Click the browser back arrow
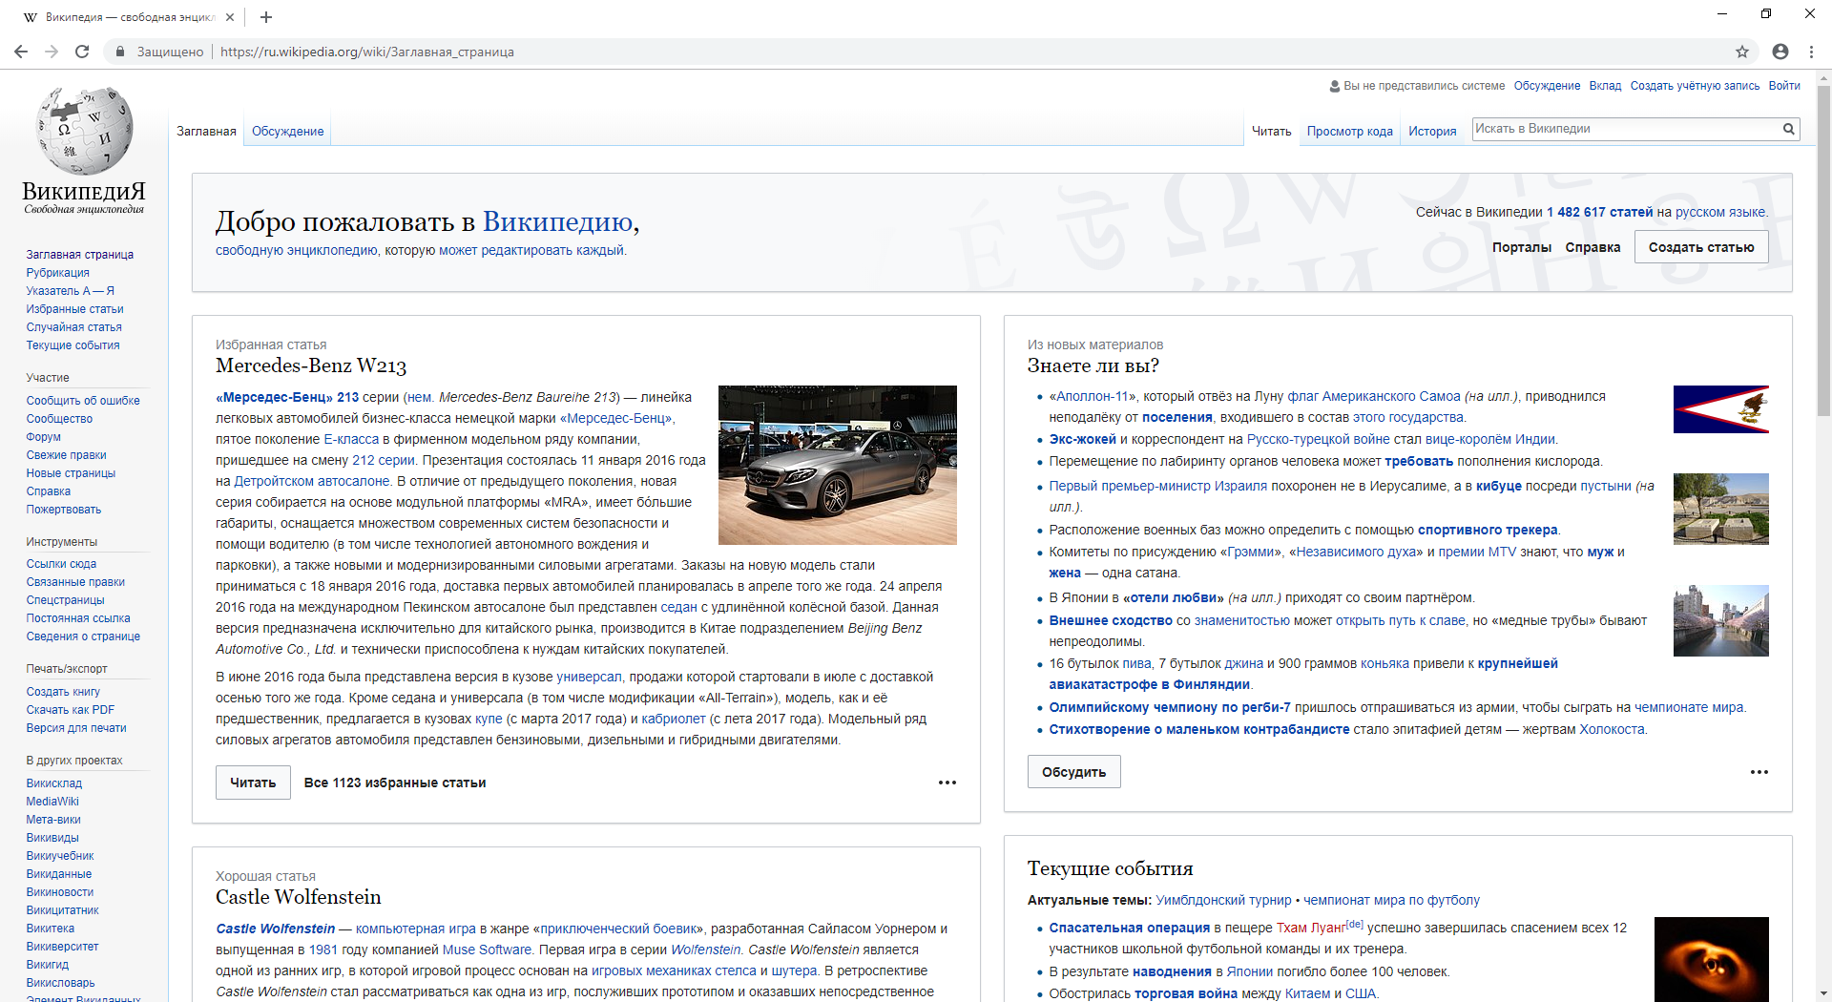 coord(21,52)
